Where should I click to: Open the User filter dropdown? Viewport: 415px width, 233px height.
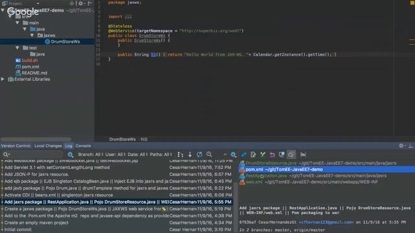[115, 155]
